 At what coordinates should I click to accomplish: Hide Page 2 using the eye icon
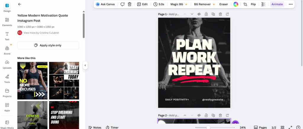pyautogui.click(x=199, y=115)
